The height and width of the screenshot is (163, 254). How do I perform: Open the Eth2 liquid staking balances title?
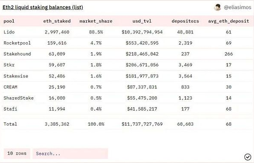point(43,7)
